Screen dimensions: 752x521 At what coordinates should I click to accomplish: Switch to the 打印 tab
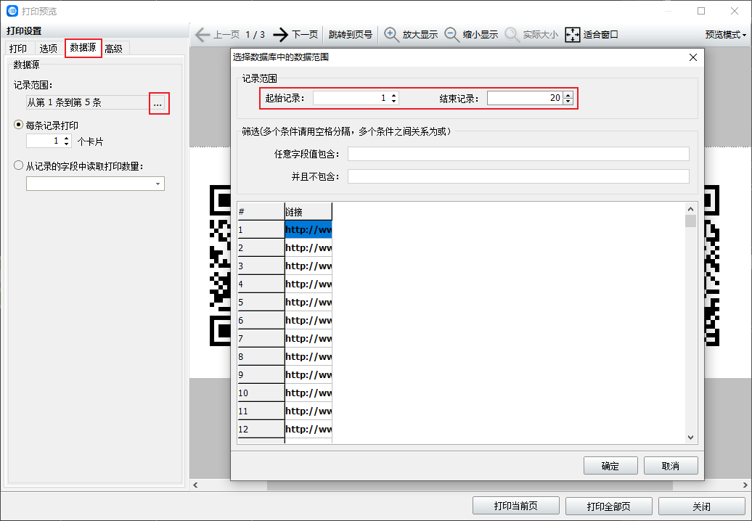pos(18,49)
